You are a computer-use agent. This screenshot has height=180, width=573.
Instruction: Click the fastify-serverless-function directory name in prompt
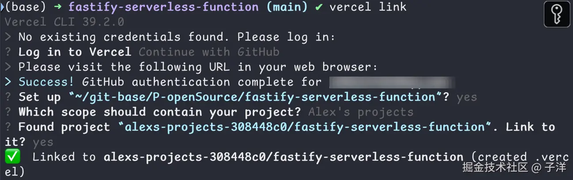164,7
